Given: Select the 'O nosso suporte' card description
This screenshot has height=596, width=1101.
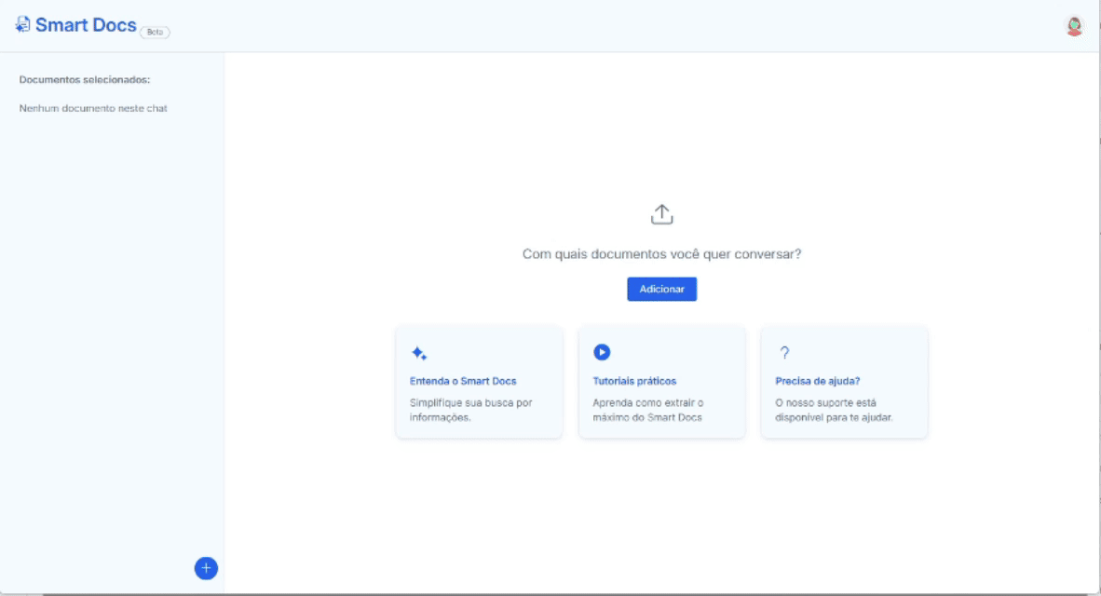Looking at the screenshot, I should (835, 410).
